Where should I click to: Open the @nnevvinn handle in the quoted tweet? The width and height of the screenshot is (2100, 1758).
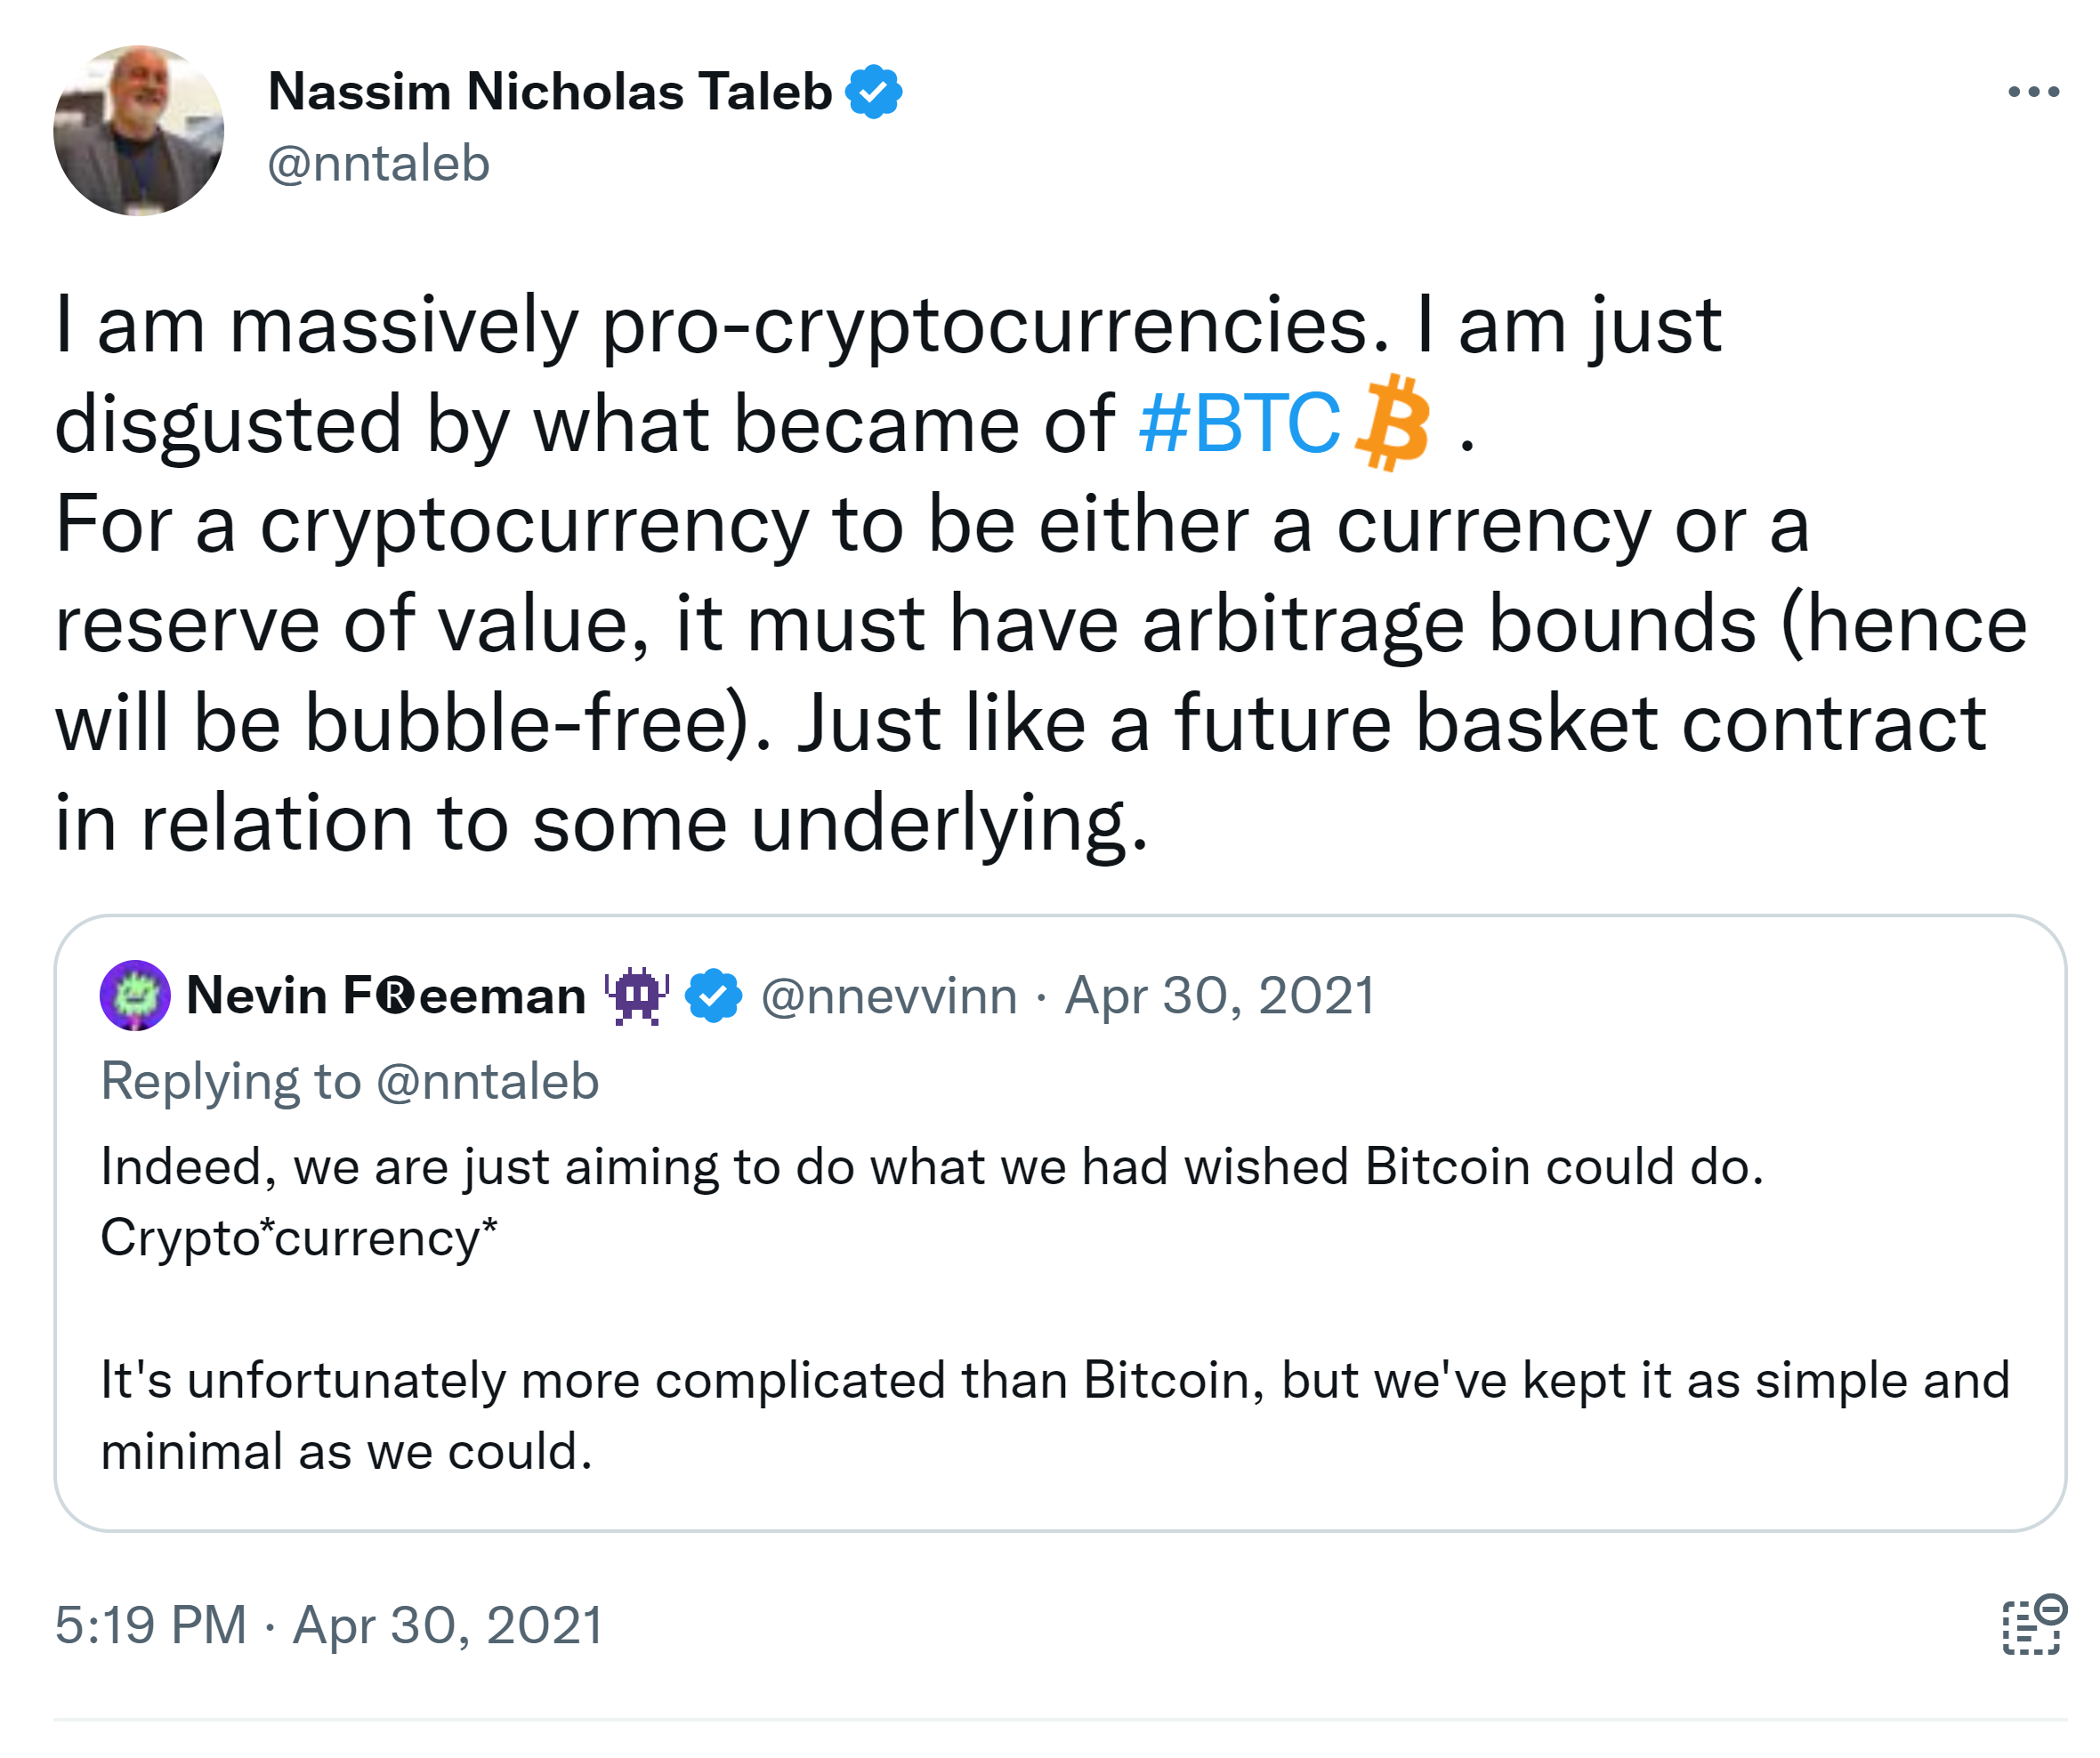[889, 996]
